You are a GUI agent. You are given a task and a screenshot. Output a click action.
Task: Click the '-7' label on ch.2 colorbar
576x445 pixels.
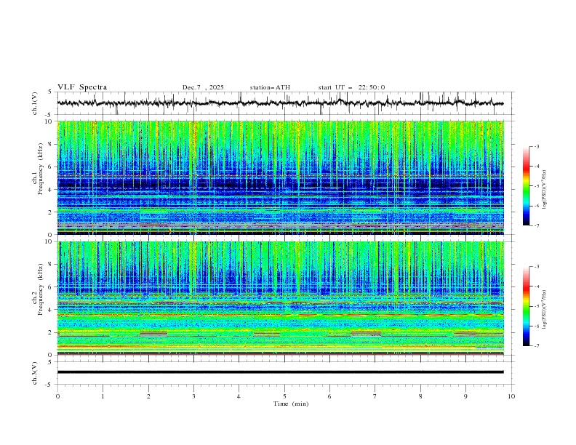537,346
